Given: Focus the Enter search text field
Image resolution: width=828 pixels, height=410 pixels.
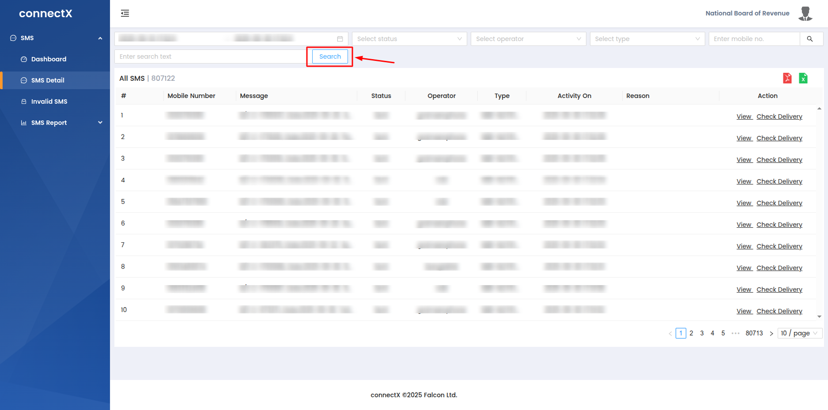Looking at the screenshot, I should click(x=210, y=56).
